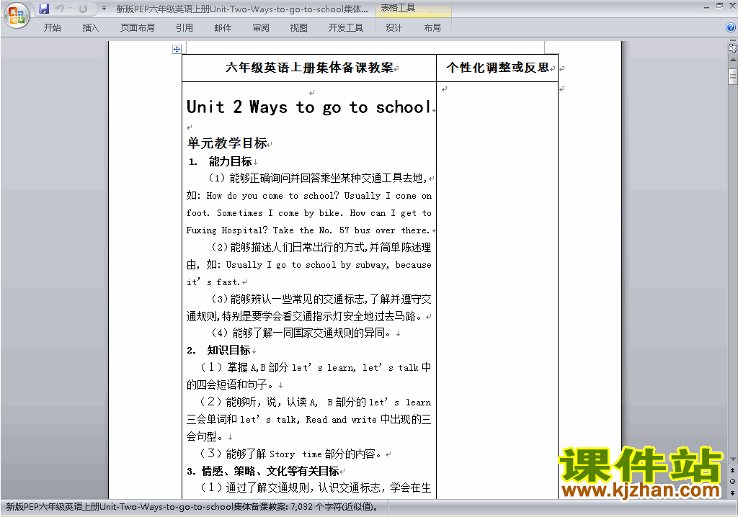Click the 六年级英语上册集体备课教案 header cell
Screen dimensions: 738x517
click(309, 68)
